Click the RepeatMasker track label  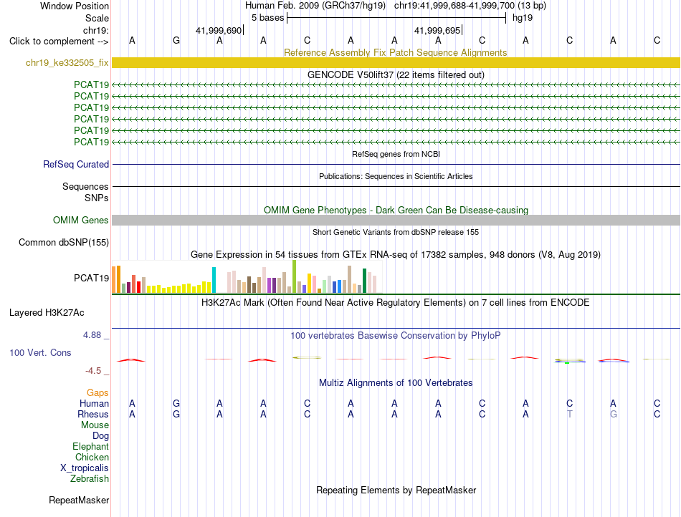click(79, 500)
